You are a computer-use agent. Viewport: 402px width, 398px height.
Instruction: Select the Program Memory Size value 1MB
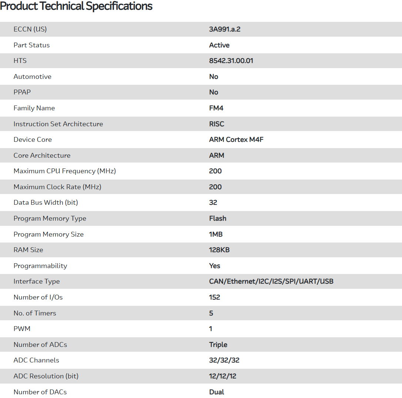click(x=216, y=234)
